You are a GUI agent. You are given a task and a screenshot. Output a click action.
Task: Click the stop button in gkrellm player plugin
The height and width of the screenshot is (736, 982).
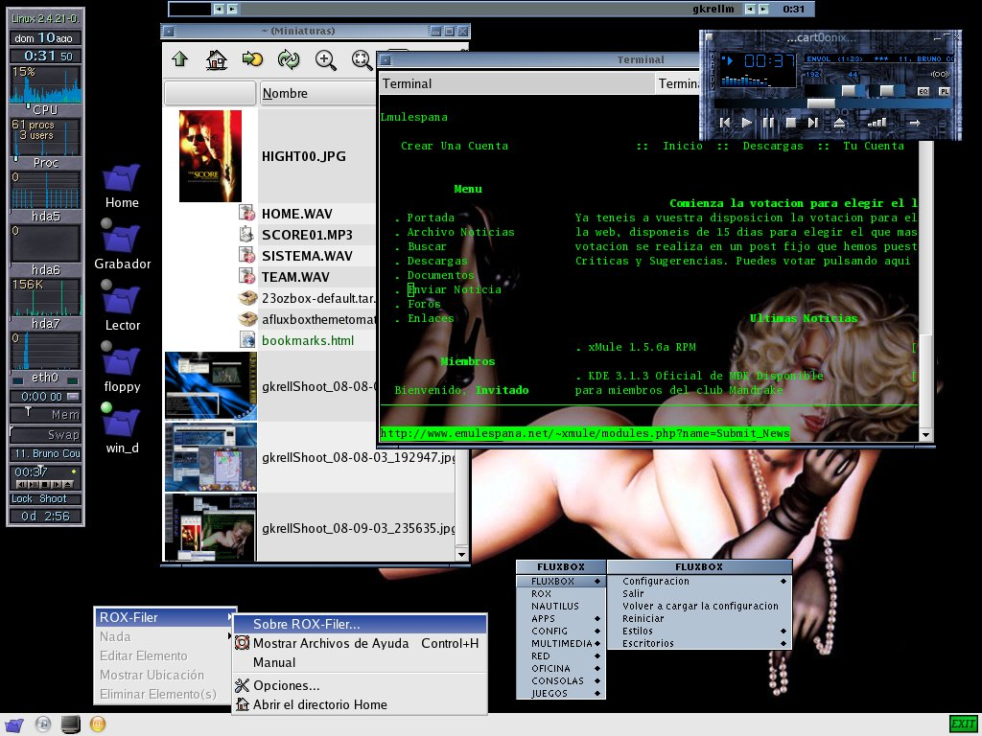pos(44,484)
